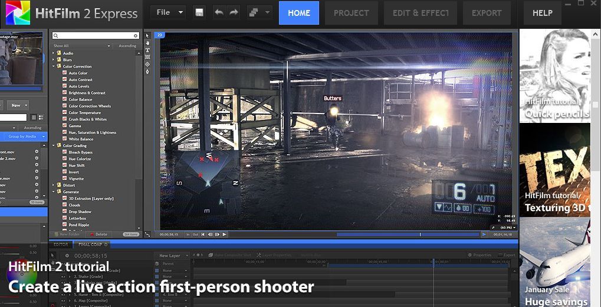Viewport: 601px width, 307px height.
Task: Expand the Blurs effects folder
Action: pos(54,59)
